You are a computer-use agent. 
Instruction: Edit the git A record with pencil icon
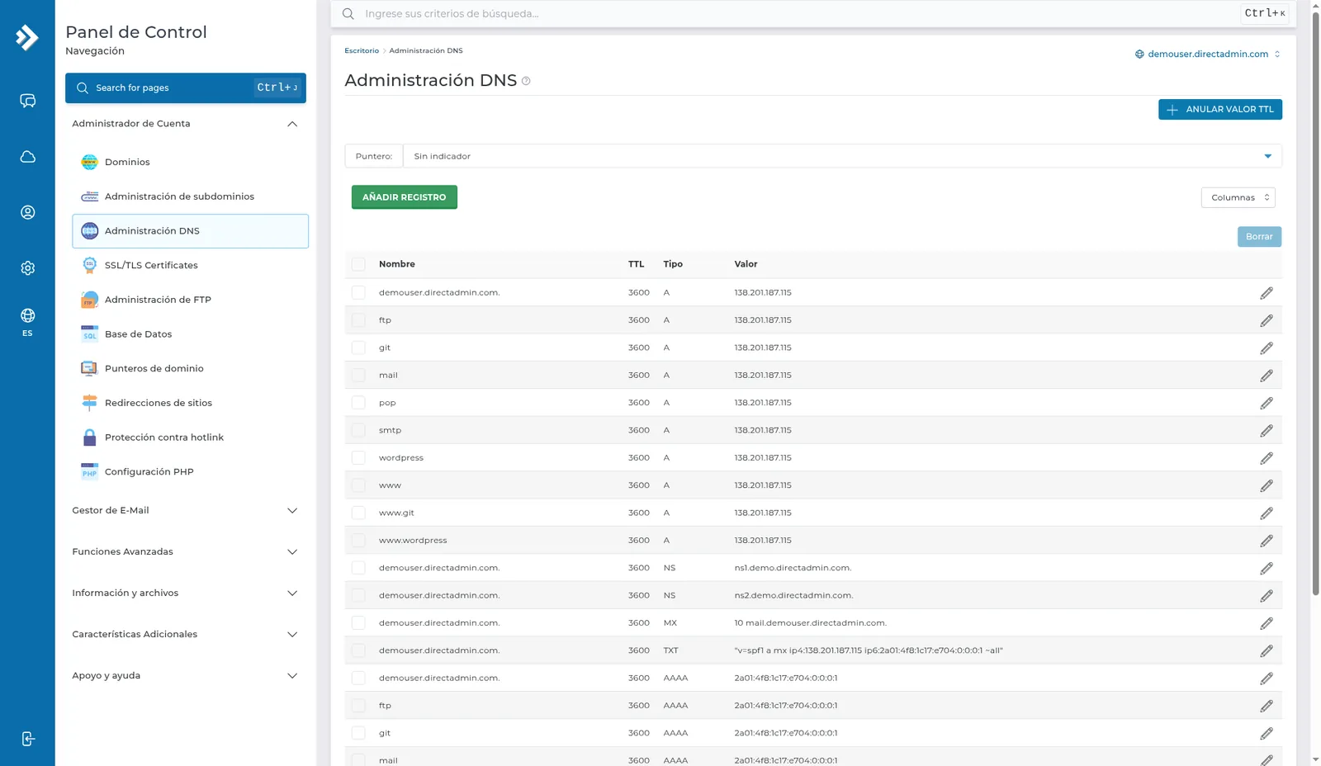pos(1267,348)
